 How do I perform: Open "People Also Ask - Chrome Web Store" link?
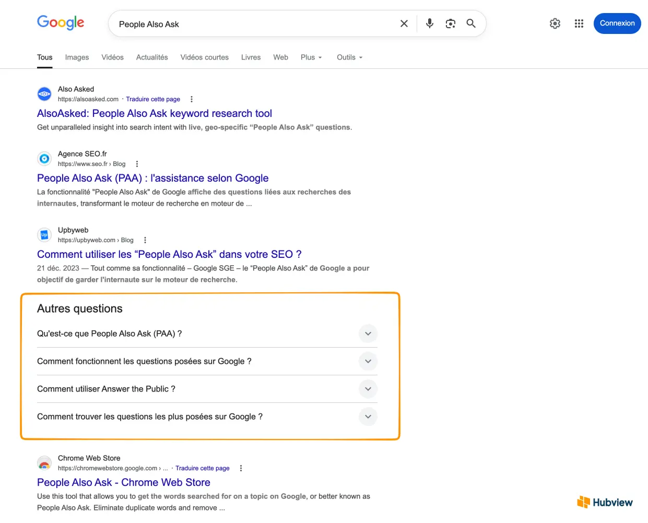(x=124, y=482)
